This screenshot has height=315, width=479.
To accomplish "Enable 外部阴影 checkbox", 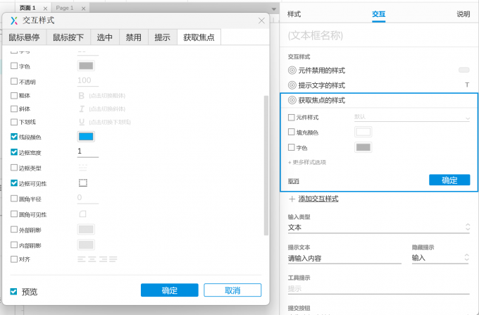I will (x=14, y=229).
